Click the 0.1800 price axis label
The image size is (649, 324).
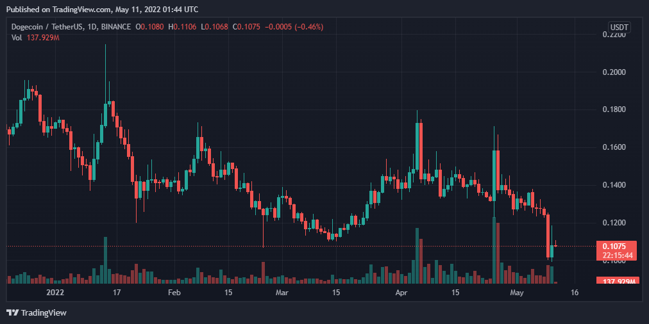pos(614,109)
